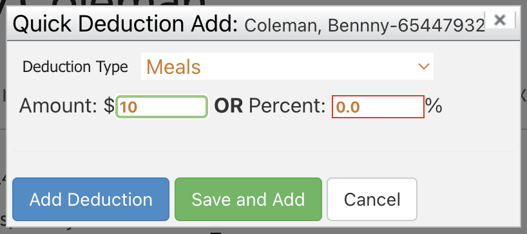Close the Quick Deduction Add dialog
Screen dimensions: 527x234
tap(500, 20)
